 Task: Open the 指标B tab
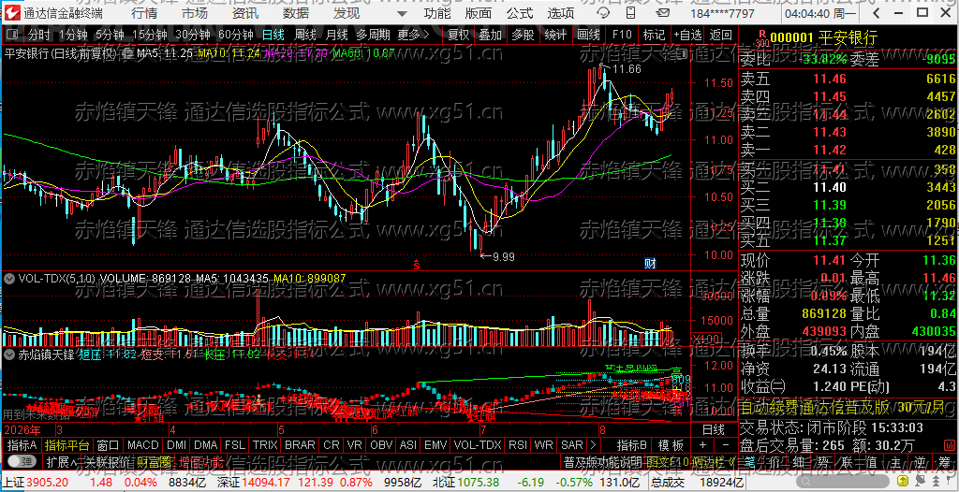click(632, 445)
